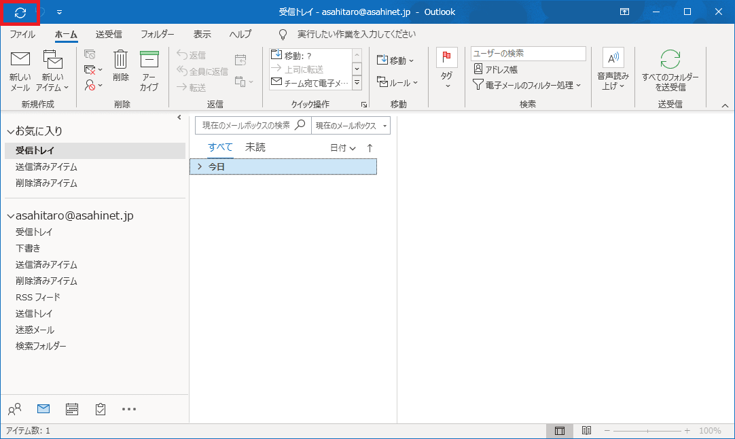Open the more reply actions dropdown
735x439 pixels.
pos(244,82)
